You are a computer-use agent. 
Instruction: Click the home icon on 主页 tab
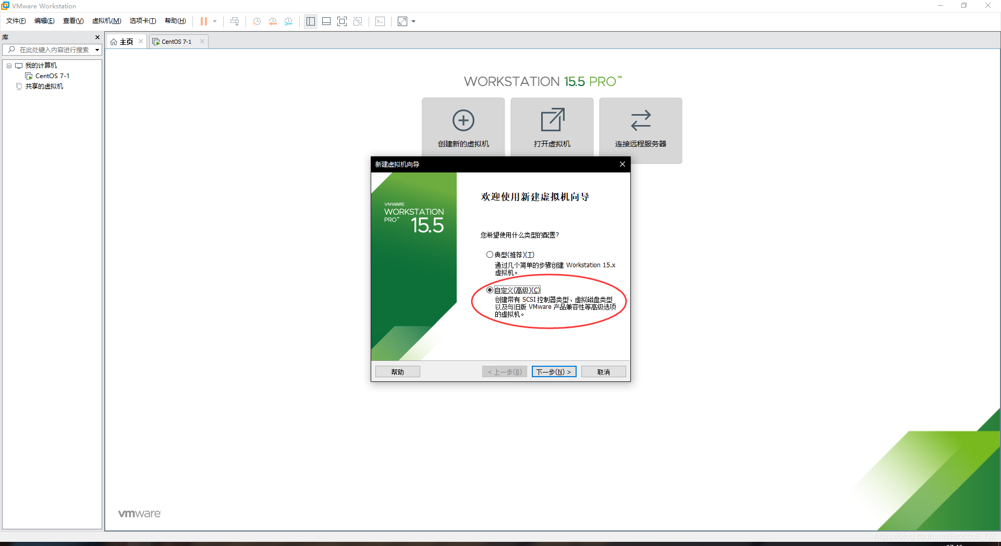click(114, 42)
